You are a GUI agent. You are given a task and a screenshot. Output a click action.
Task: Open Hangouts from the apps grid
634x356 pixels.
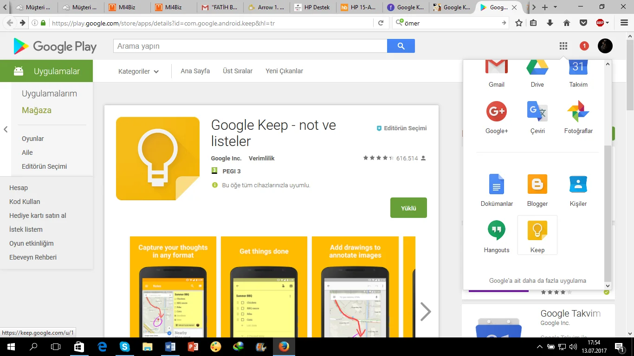coord(496,235)
